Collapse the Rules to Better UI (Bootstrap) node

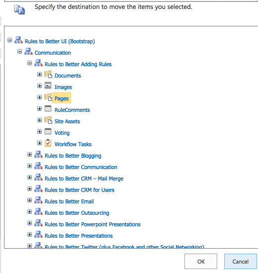(10, 40)
